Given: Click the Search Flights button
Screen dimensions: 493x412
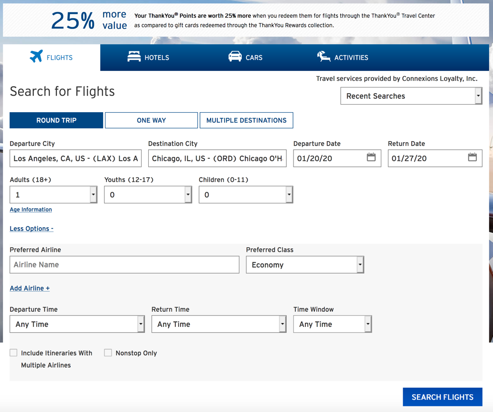Looking at the screenshot, I should 443,397.
